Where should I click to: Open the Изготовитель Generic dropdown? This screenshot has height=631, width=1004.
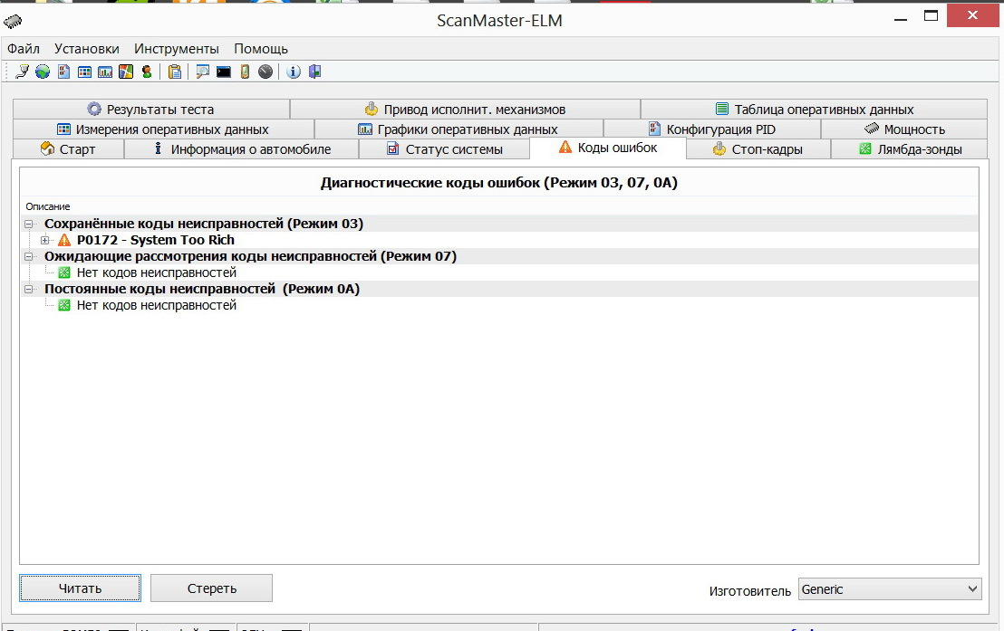890,589
